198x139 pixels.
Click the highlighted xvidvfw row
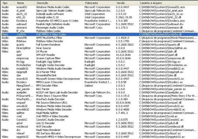pos(99,34)
